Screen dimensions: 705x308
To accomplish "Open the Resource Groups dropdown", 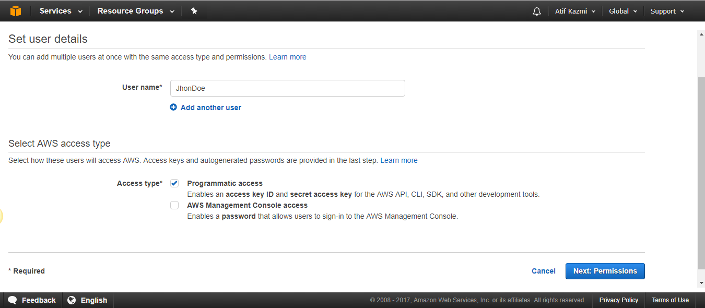I will 136,11.
